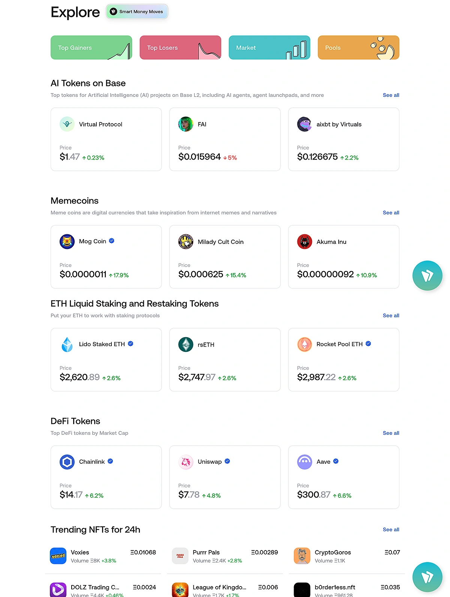Open the Top Losers category tab
Screen dimensions: 450x597
(x=180, y=48)
